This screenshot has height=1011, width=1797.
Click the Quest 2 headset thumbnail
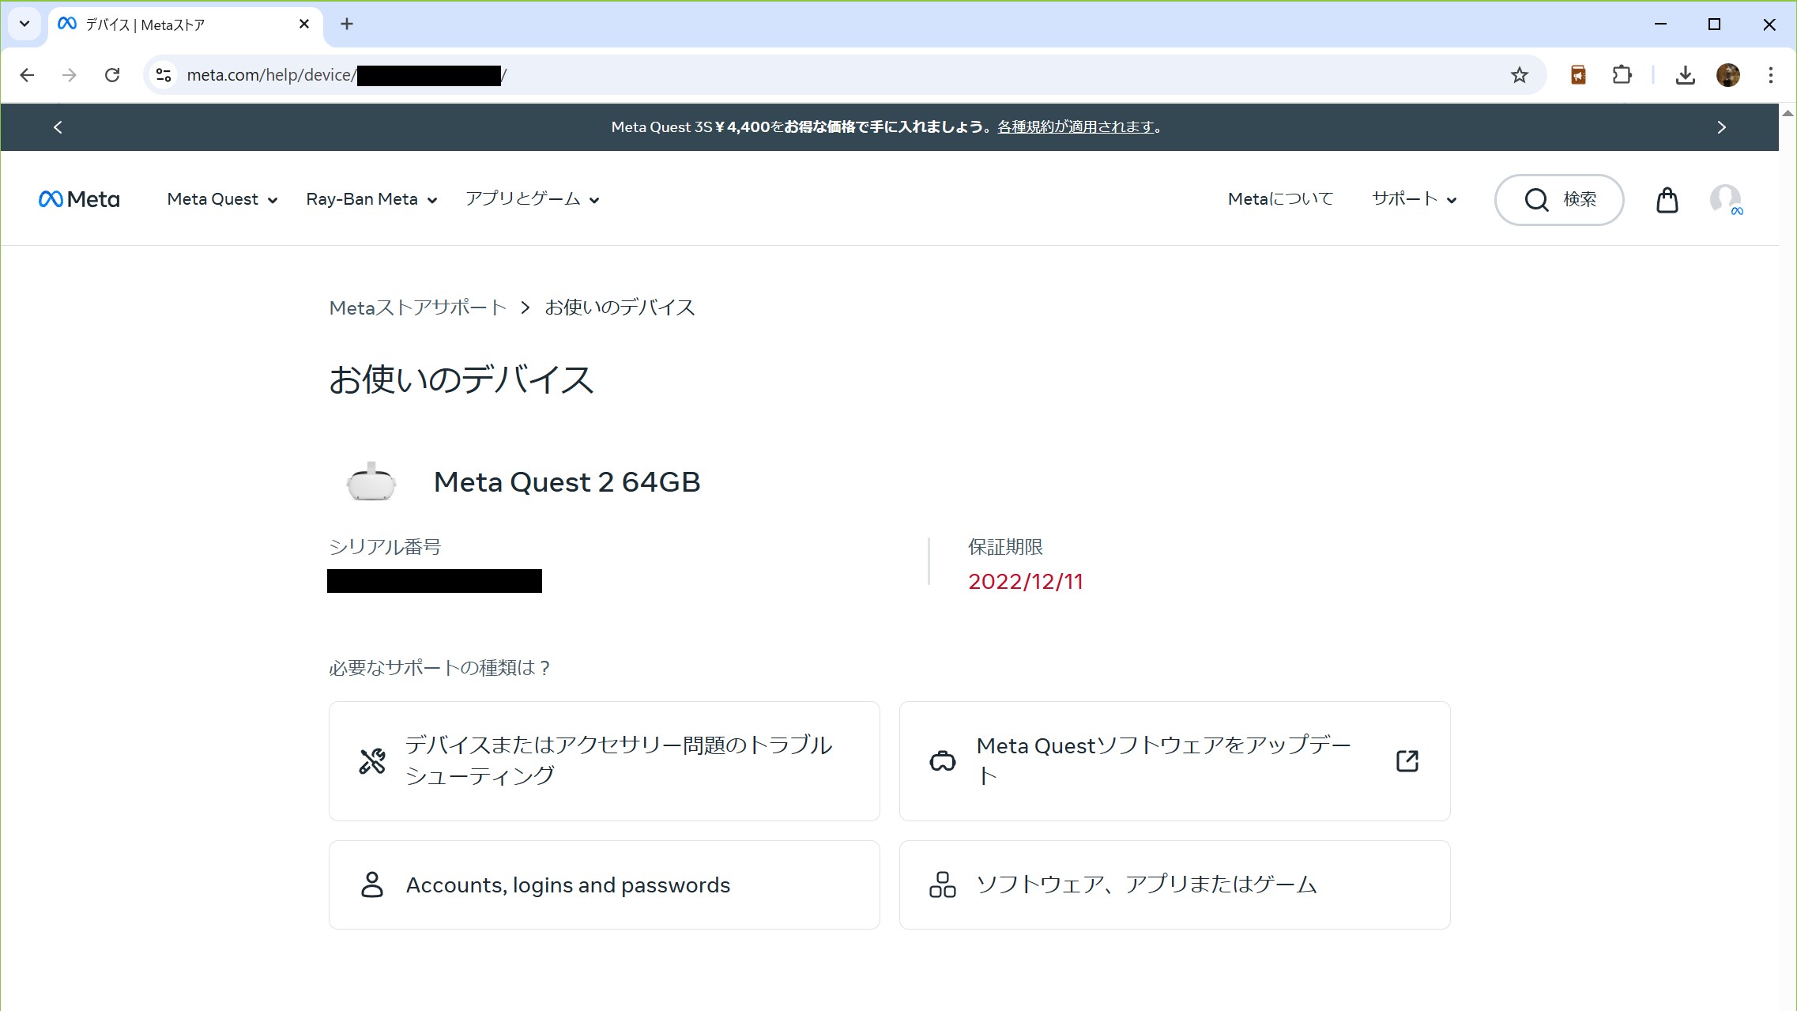pyautogui.click(x=371, y=481)
